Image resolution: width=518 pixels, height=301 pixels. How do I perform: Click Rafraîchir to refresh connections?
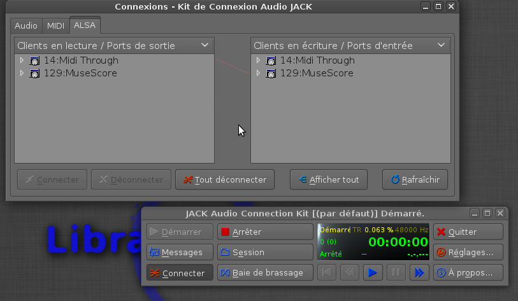point(415,179)
